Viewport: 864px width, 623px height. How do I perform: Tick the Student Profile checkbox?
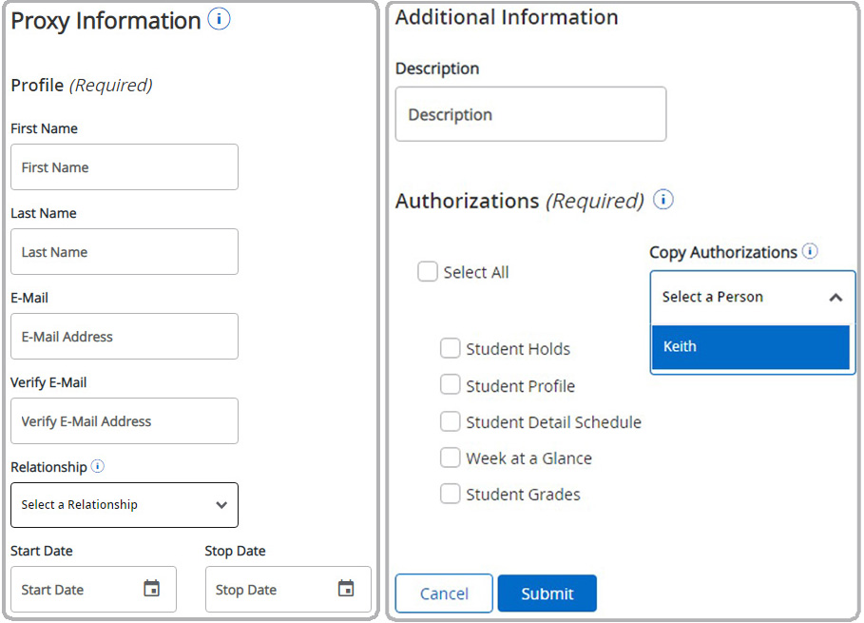click(x=450, y=385)
